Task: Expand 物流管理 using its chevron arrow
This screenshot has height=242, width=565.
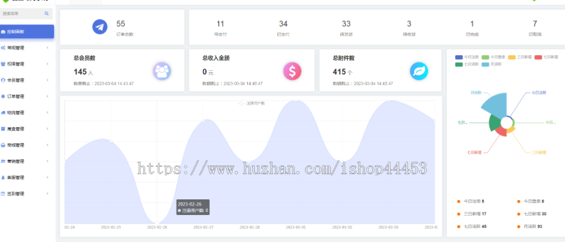Action: click(48, 113)
